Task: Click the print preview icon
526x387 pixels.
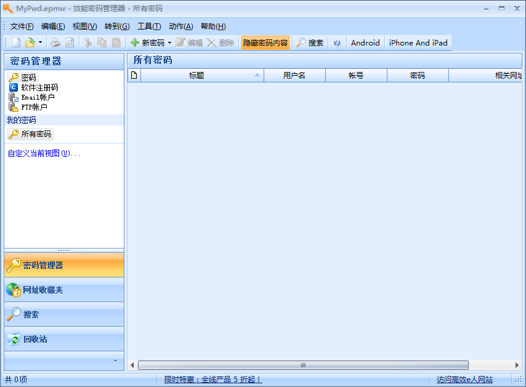Action: (x=70, y=43)
